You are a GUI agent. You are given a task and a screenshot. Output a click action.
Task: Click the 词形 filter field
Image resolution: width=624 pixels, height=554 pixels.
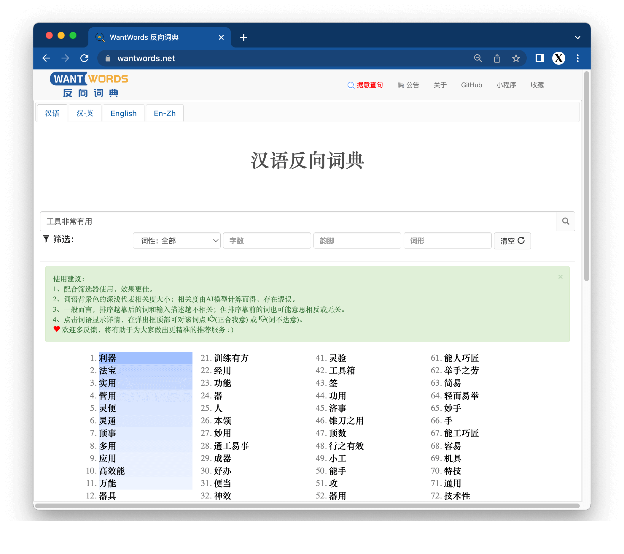[x=448, y=241]
